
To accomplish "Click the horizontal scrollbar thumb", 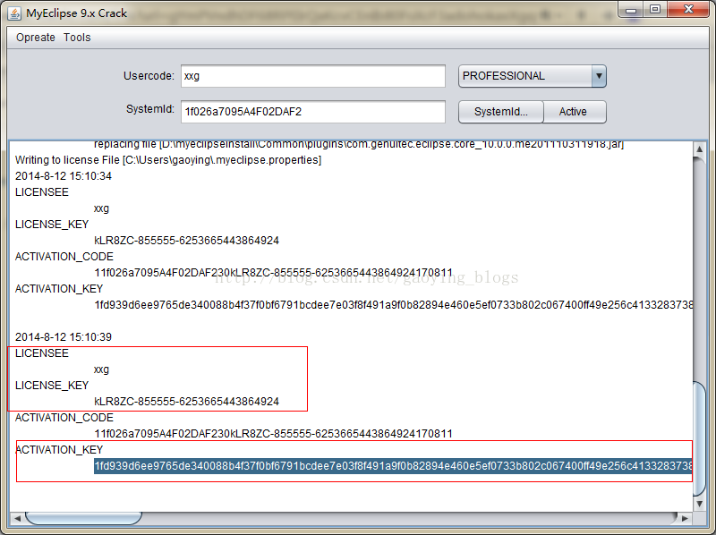I will coord(83,518).
